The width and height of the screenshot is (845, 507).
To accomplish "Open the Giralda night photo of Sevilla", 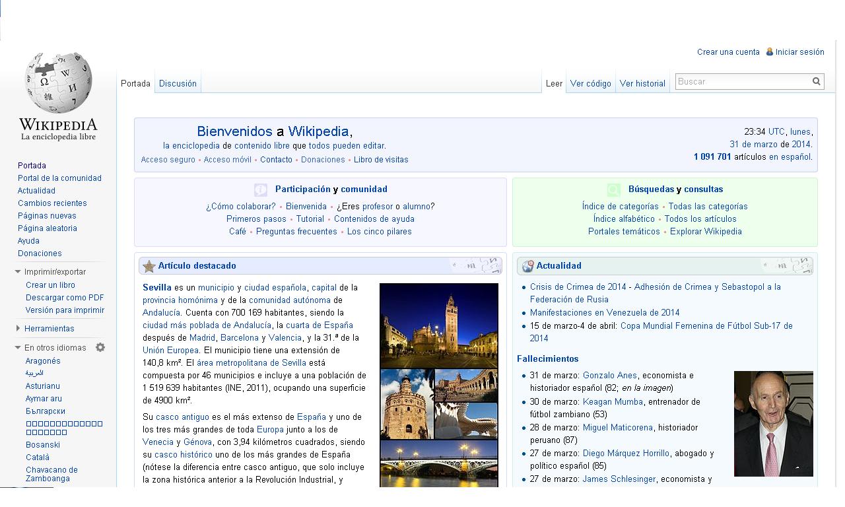I will (438, 325).
